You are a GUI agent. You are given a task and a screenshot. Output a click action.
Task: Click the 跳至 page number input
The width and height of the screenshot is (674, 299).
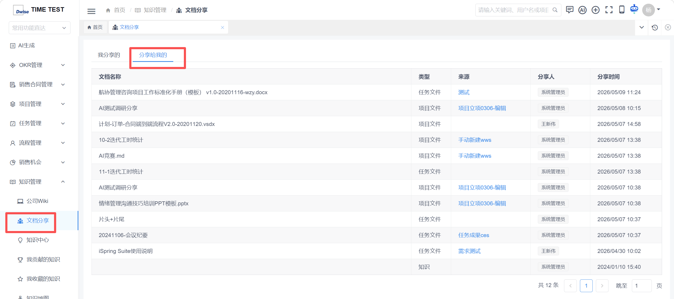tap(642, 286)
